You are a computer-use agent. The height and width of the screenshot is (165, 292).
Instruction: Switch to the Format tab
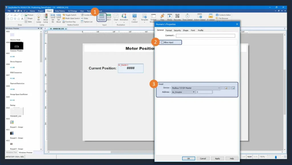(x=169, y=30)
